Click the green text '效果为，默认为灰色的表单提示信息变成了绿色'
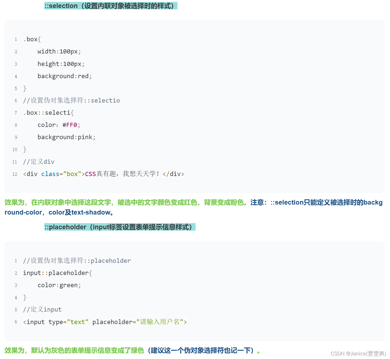Viewport: 390px width, 359px height. tap(74, 350)
